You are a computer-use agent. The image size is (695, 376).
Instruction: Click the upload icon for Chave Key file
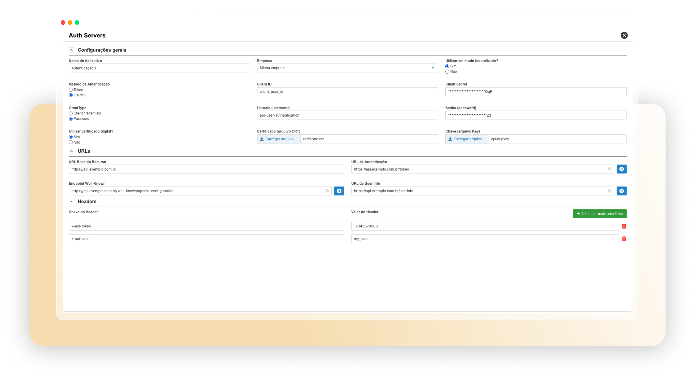pyautogui.click(x=450, y=139)
